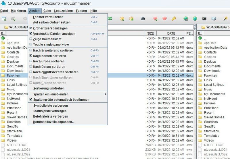
Task: Click the add tab toolbar icon beside New window
Action: [x=13, y=19]
